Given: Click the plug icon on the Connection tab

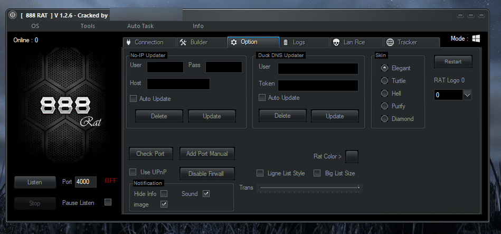Looking at the screenshot, I should point(128,42).
